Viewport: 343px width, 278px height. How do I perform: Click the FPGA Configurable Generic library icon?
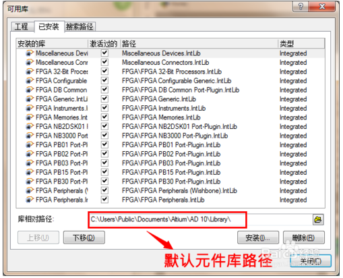pyautogui.click(x=29, y=80)
